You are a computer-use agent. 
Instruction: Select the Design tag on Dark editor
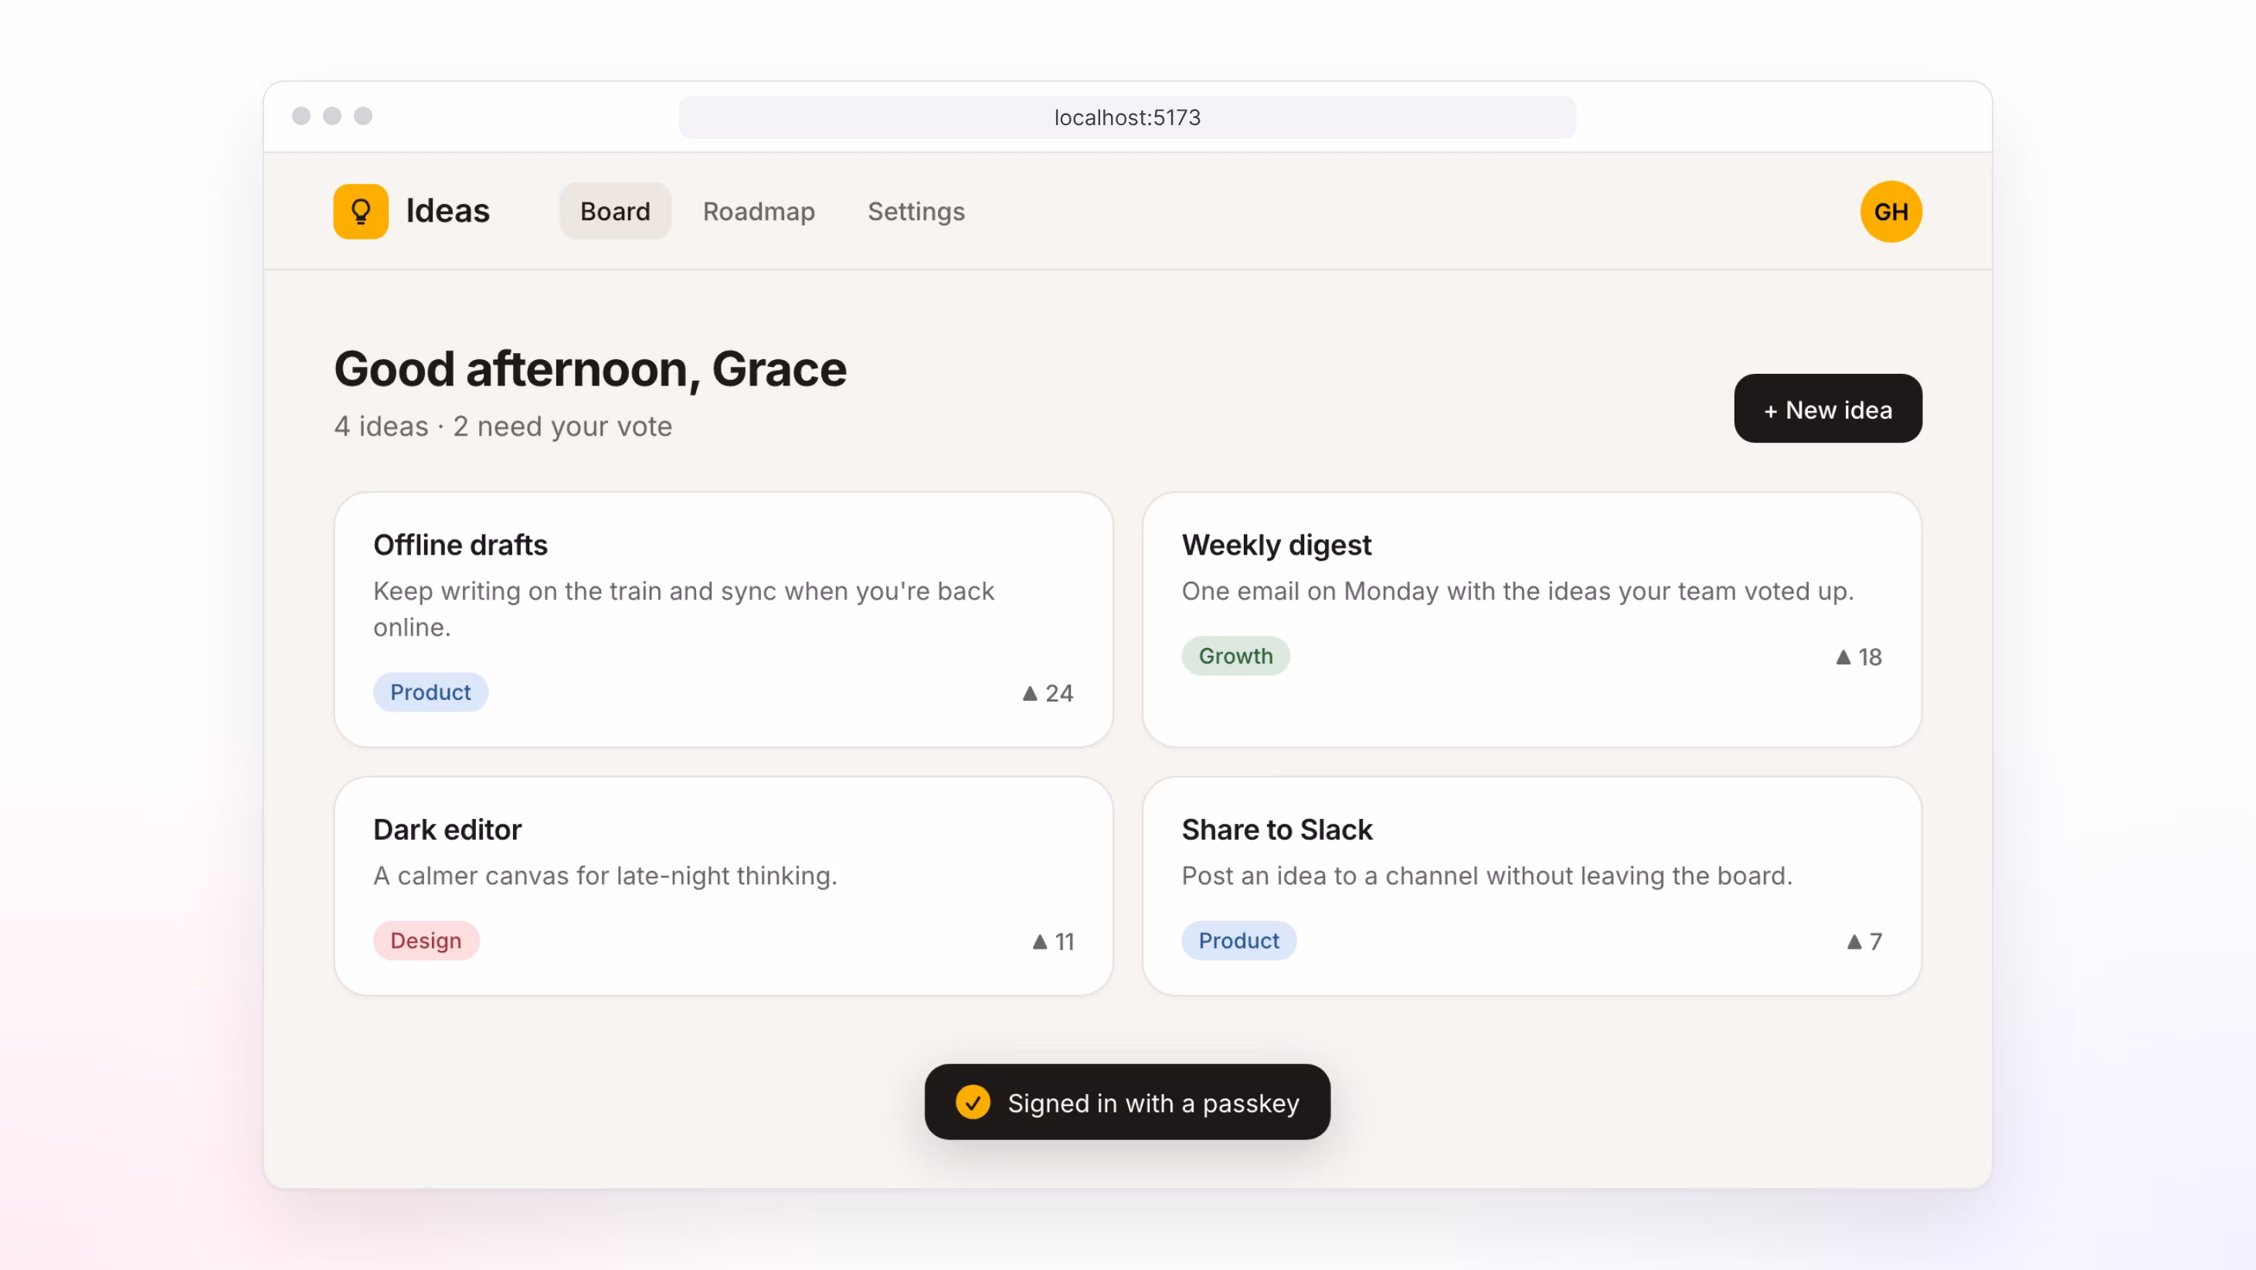426,941
